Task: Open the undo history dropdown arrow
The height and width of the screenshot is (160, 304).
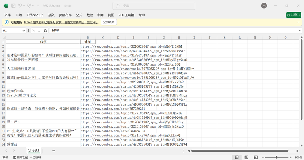Action: (x=24, y=6)
